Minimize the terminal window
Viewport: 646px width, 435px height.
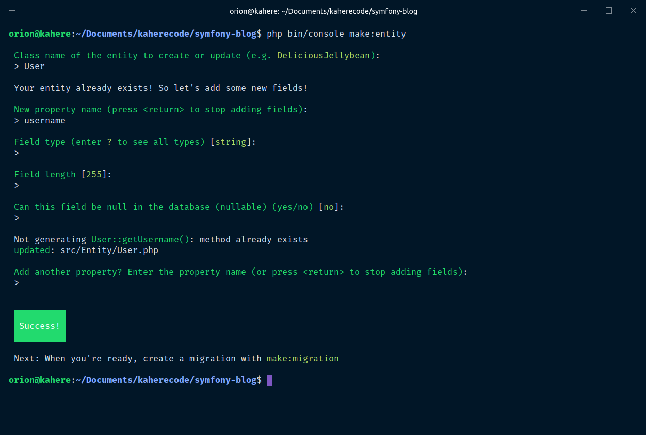(x=584, y=11)
